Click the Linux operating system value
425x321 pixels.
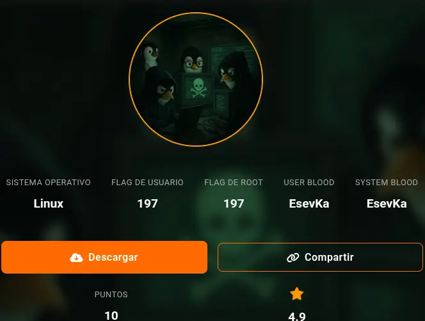(48, 204)
